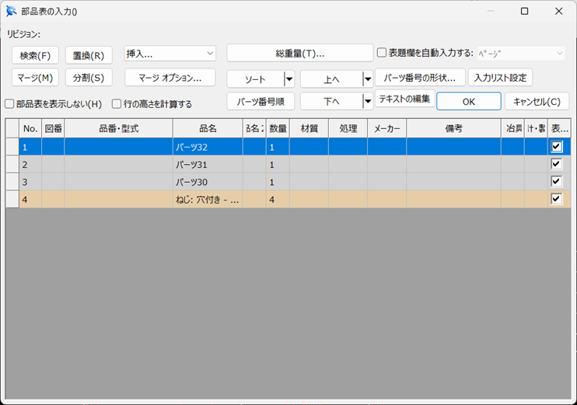Viewport: 577px width, 405px height.
Task: Click the 上へ move up button
Action: click(x=331, y=79)
